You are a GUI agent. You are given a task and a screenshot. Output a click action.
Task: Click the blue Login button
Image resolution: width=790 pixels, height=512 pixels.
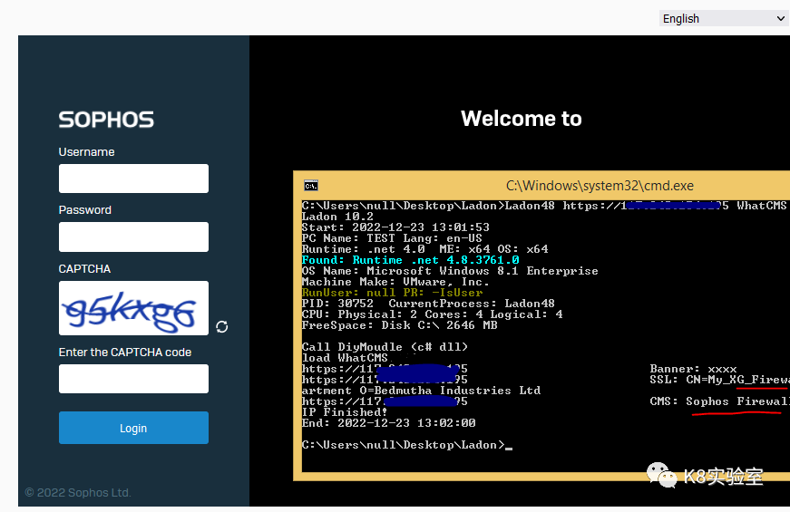click(133, 428)
